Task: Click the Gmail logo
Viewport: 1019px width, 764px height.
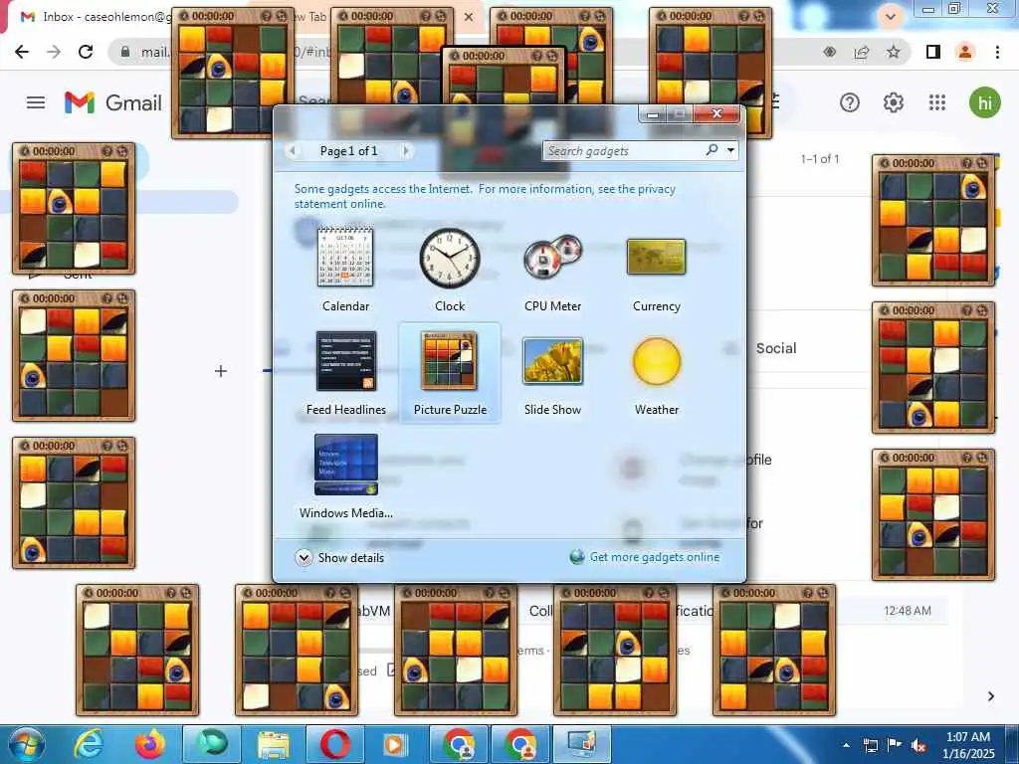Action: click(113, 102)
